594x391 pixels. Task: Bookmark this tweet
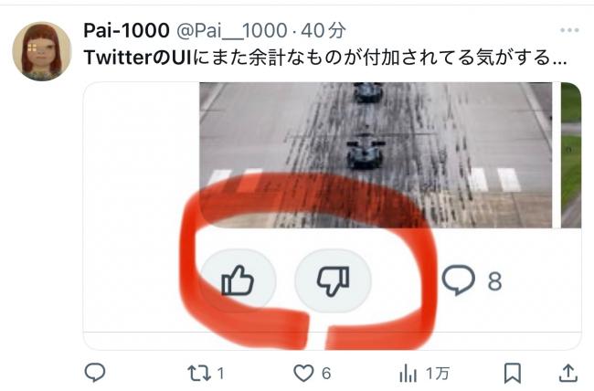512,374
